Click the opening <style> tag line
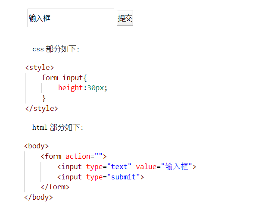The image size is (280, 207). [x=40, y=68]
